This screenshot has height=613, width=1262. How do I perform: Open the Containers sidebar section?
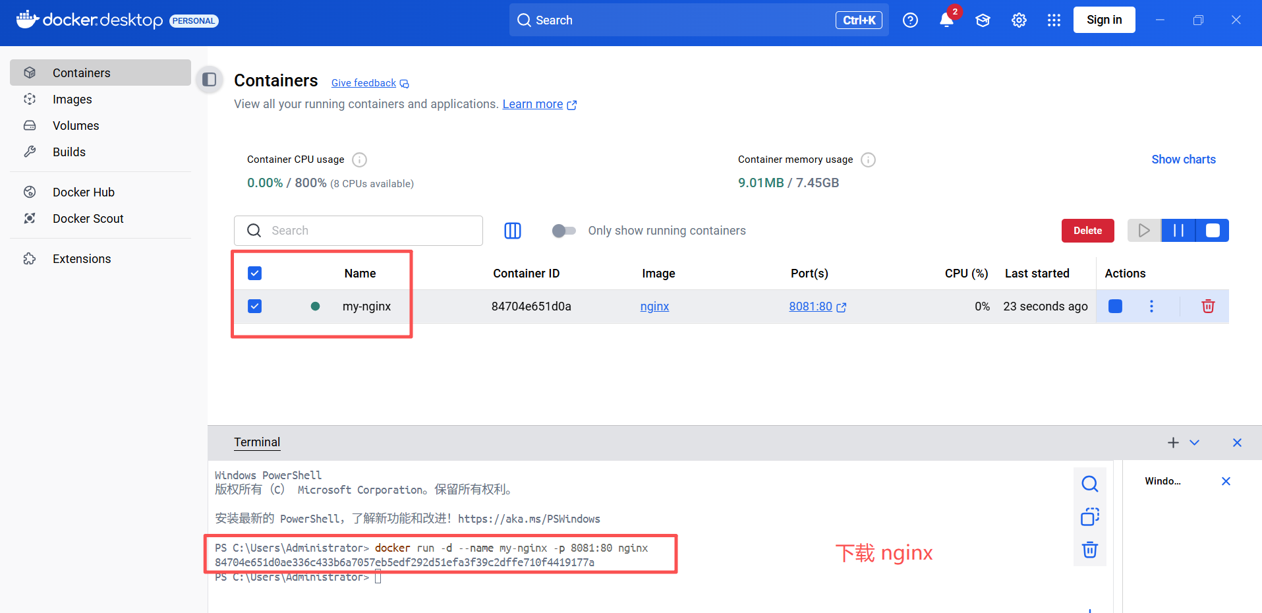click(x=100, y=73)
